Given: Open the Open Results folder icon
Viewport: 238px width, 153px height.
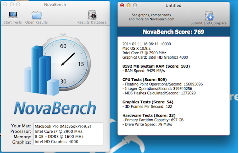Looking at the screenshot, I should pos(37,15).
